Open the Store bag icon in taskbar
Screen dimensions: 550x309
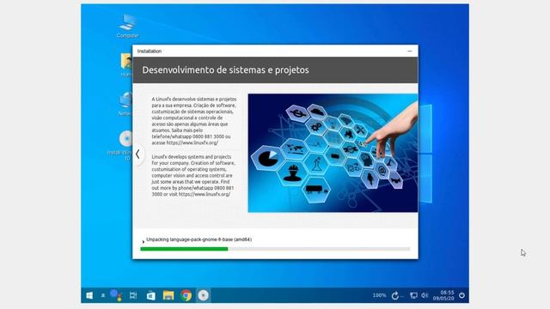[x=151, y=295]
